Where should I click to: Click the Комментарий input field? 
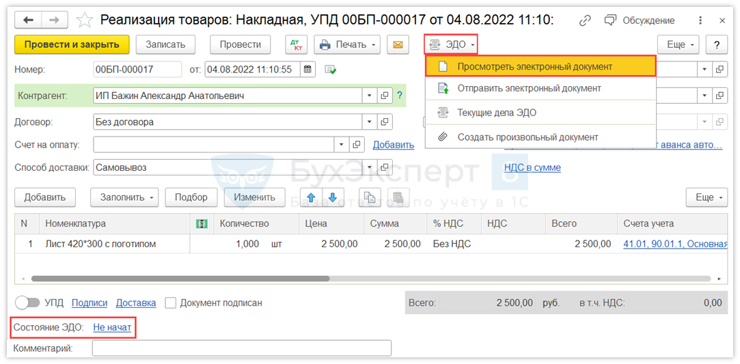[x=241, y=348]
